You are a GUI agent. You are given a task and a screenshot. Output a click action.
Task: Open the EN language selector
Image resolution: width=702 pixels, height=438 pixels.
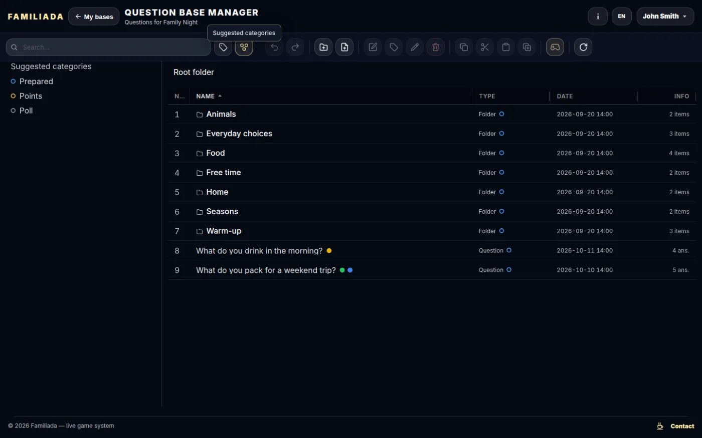(x=621, y=16)
